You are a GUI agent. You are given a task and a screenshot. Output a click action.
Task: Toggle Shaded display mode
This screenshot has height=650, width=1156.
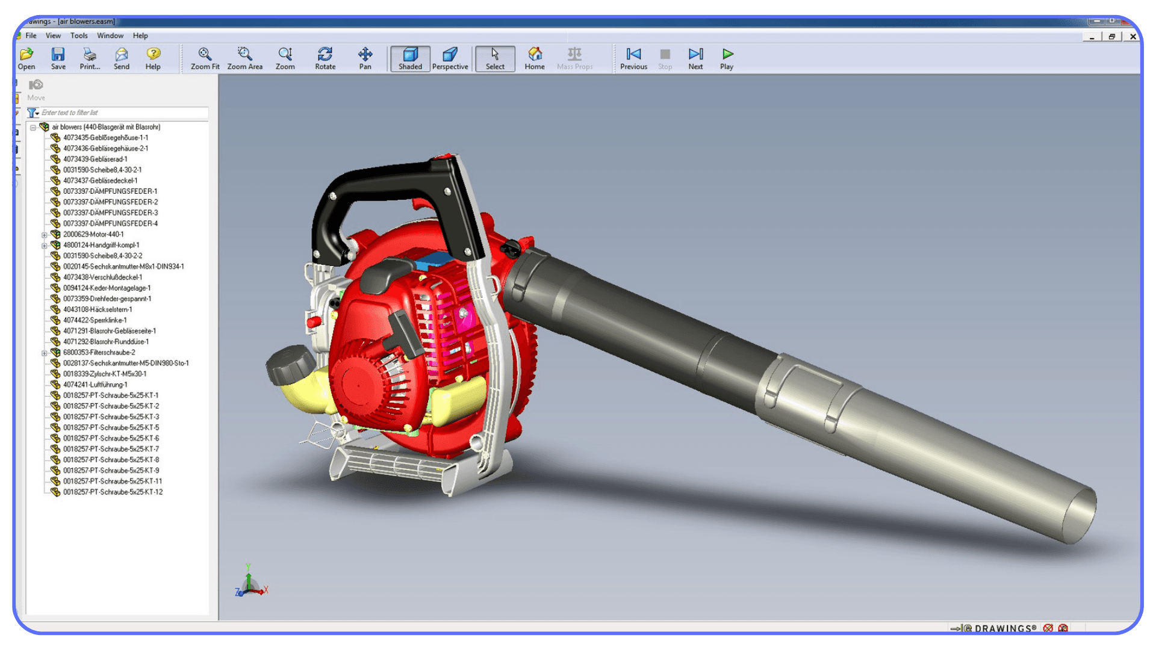pyautogui.click(x=410, y=58)
